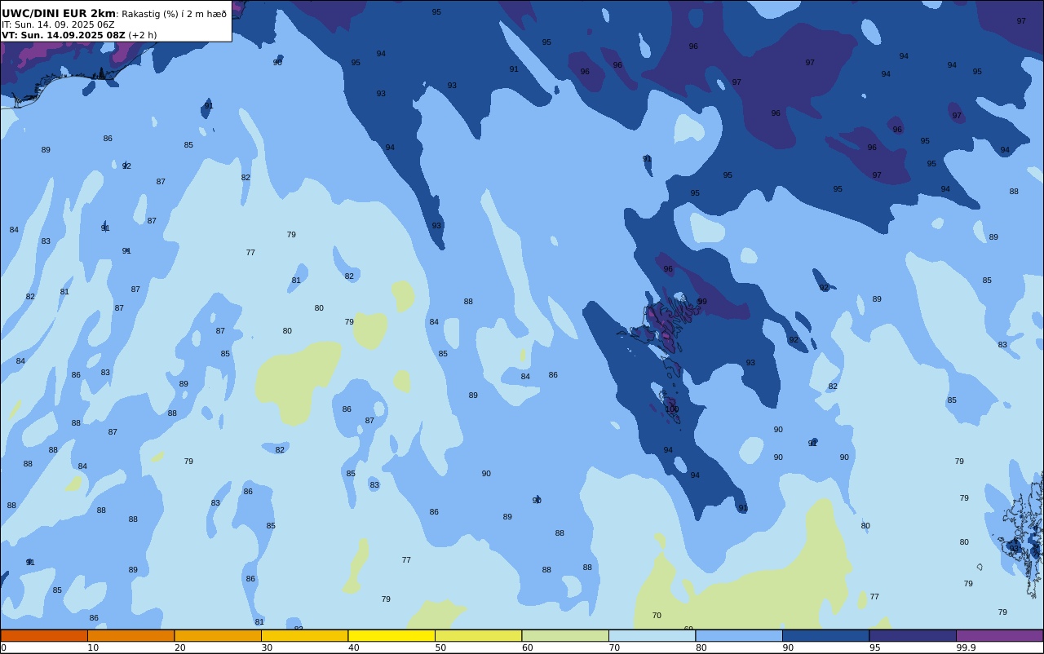Viewport: 1044px width, 654px height.
Task: Click the '0' legend scale label
Action: [3, 647]
